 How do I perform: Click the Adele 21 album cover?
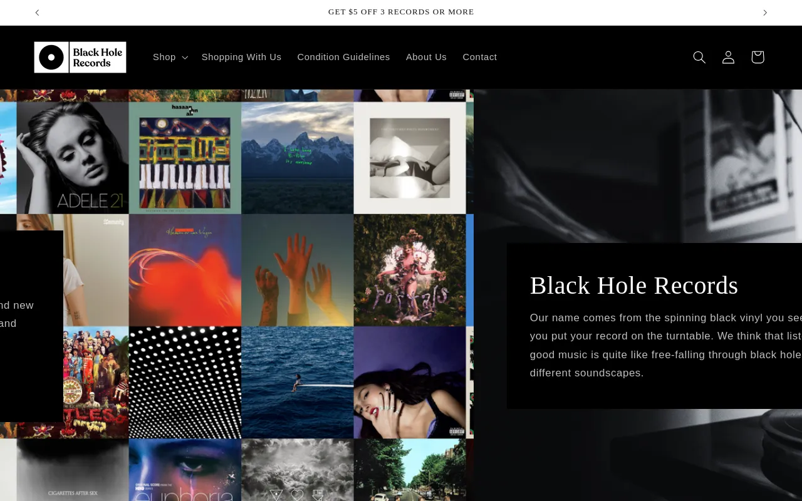73,158
